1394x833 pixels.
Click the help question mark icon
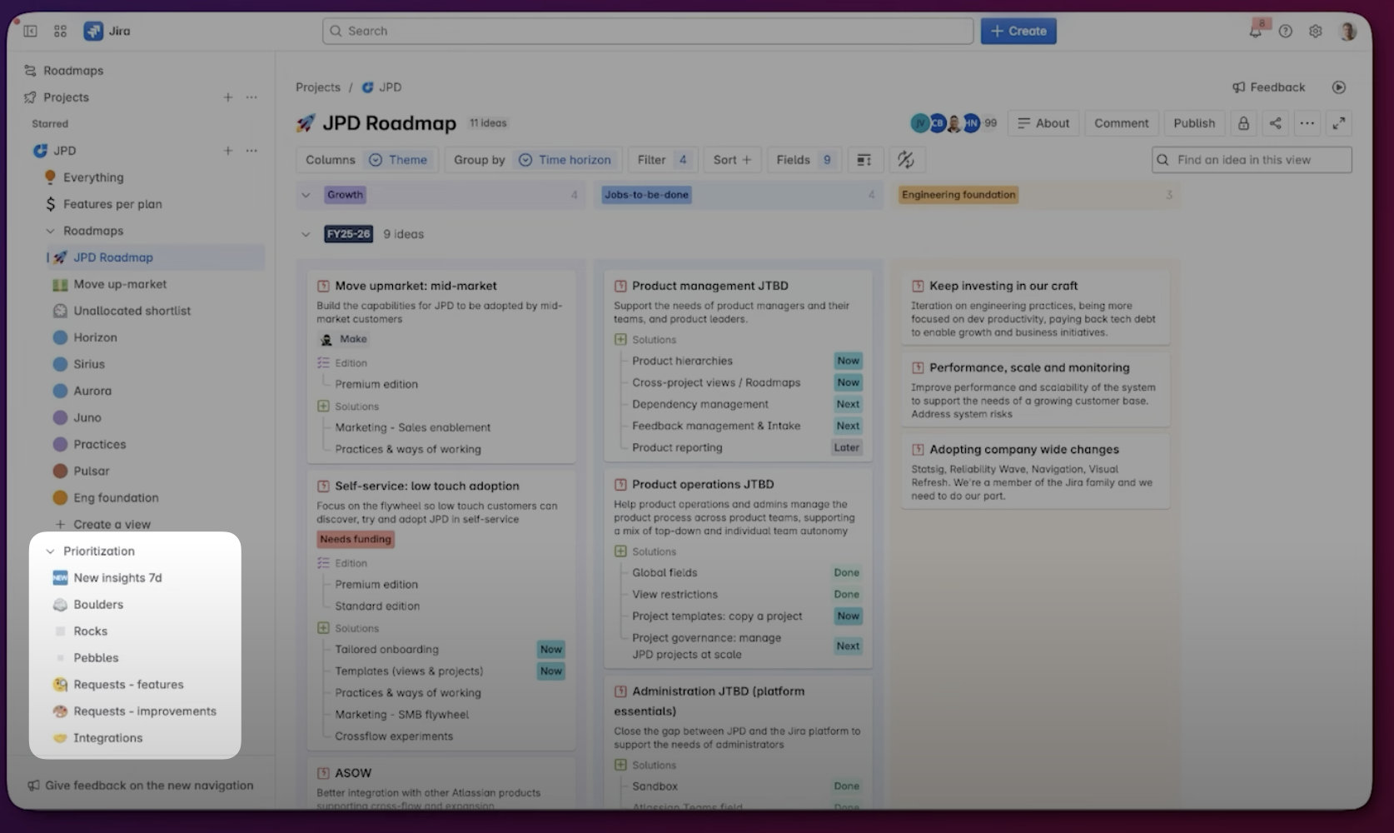click(1286, 31)
